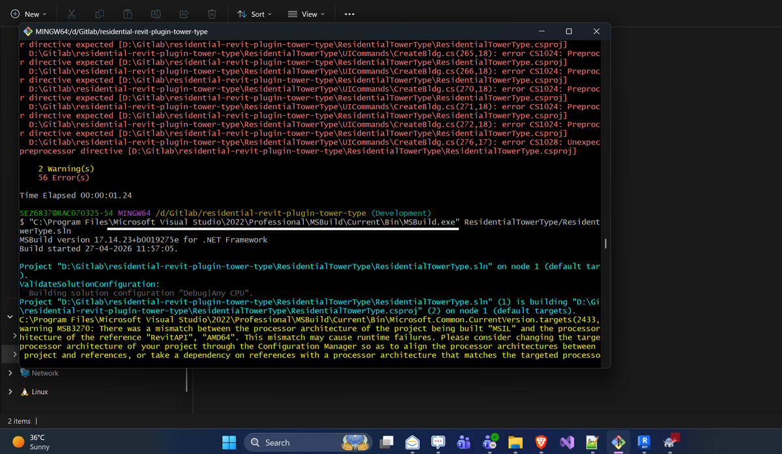Screen dimensions: 782x454
Task: Click the Copy icon in File Explorer toolbar
Action: (100, 14)
